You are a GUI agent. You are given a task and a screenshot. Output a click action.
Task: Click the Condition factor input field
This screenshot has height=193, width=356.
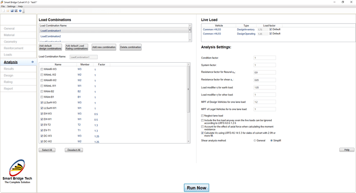tap(264, 58)
